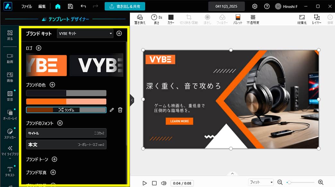
Task: Open settings with the gear icon
Action: [x=254, y=6]
